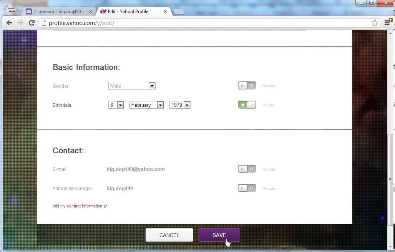The height and width of the screenshot is (252, 395).
Task: Bookmark page with star icon
Action: [375, 23]
